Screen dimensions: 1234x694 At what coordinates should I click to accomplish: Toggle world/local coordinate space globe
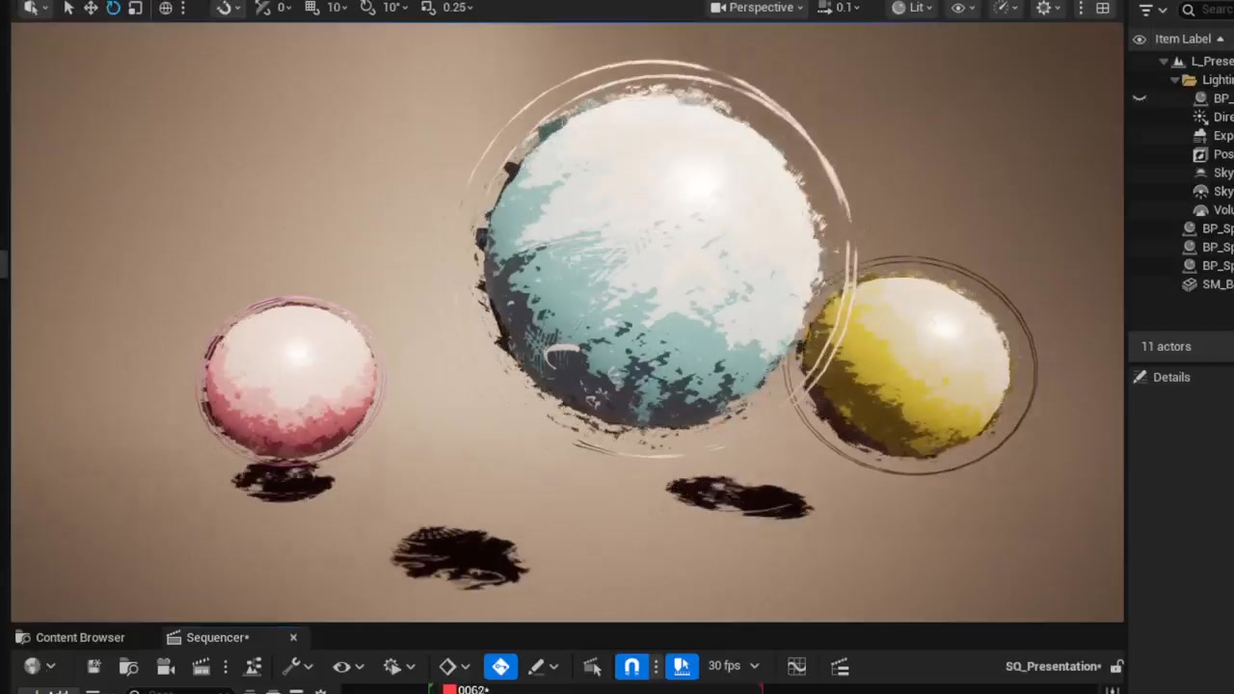(x=166, y=8)
